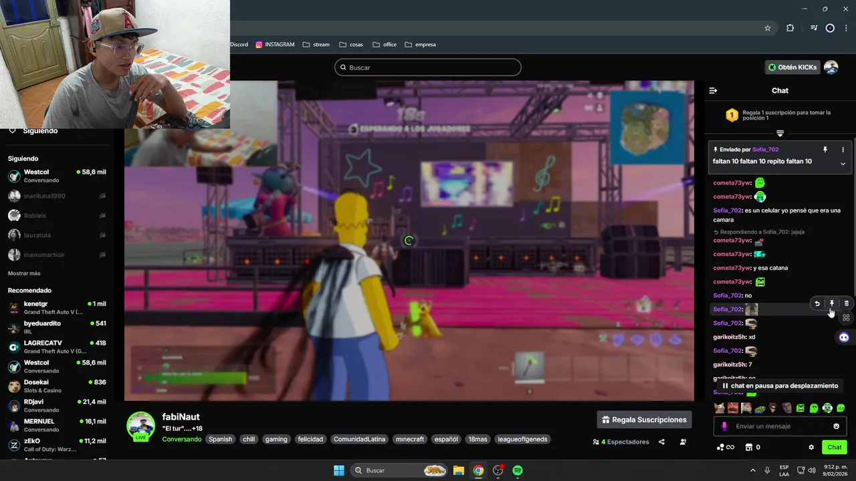Open recommended channel byeduardito
The image size is (856, 481).
[x=57, y=327]
